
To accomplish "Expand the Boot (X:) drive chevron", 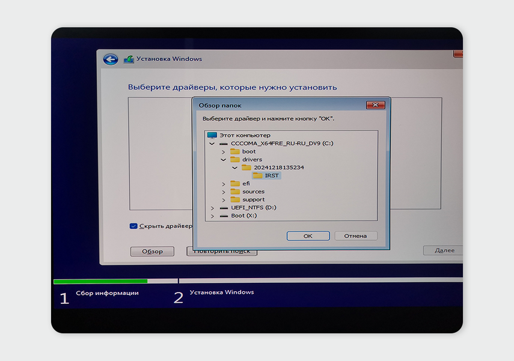I will click(x=212, y=216).
